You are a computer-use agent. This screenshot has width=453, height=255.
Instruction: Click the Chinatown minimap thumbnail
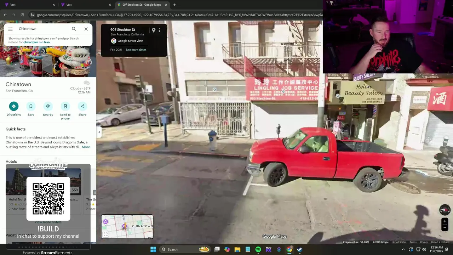pos(127,227)
